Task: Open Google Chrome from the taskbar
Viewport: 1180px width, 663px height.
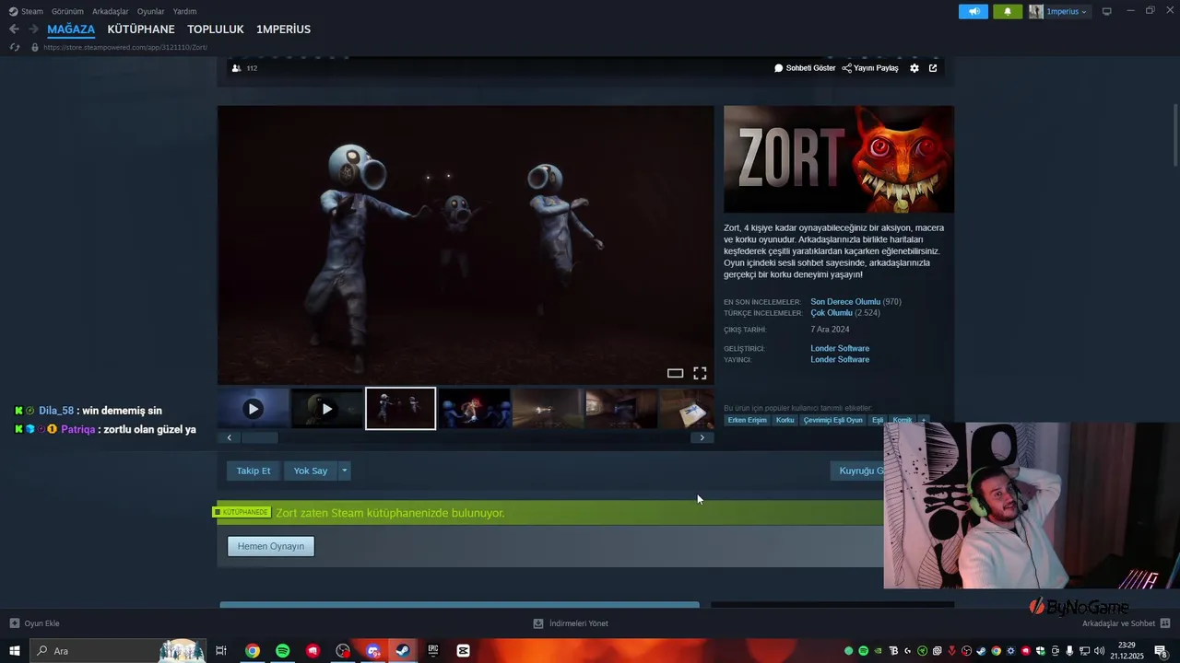Action: [252, 651]
